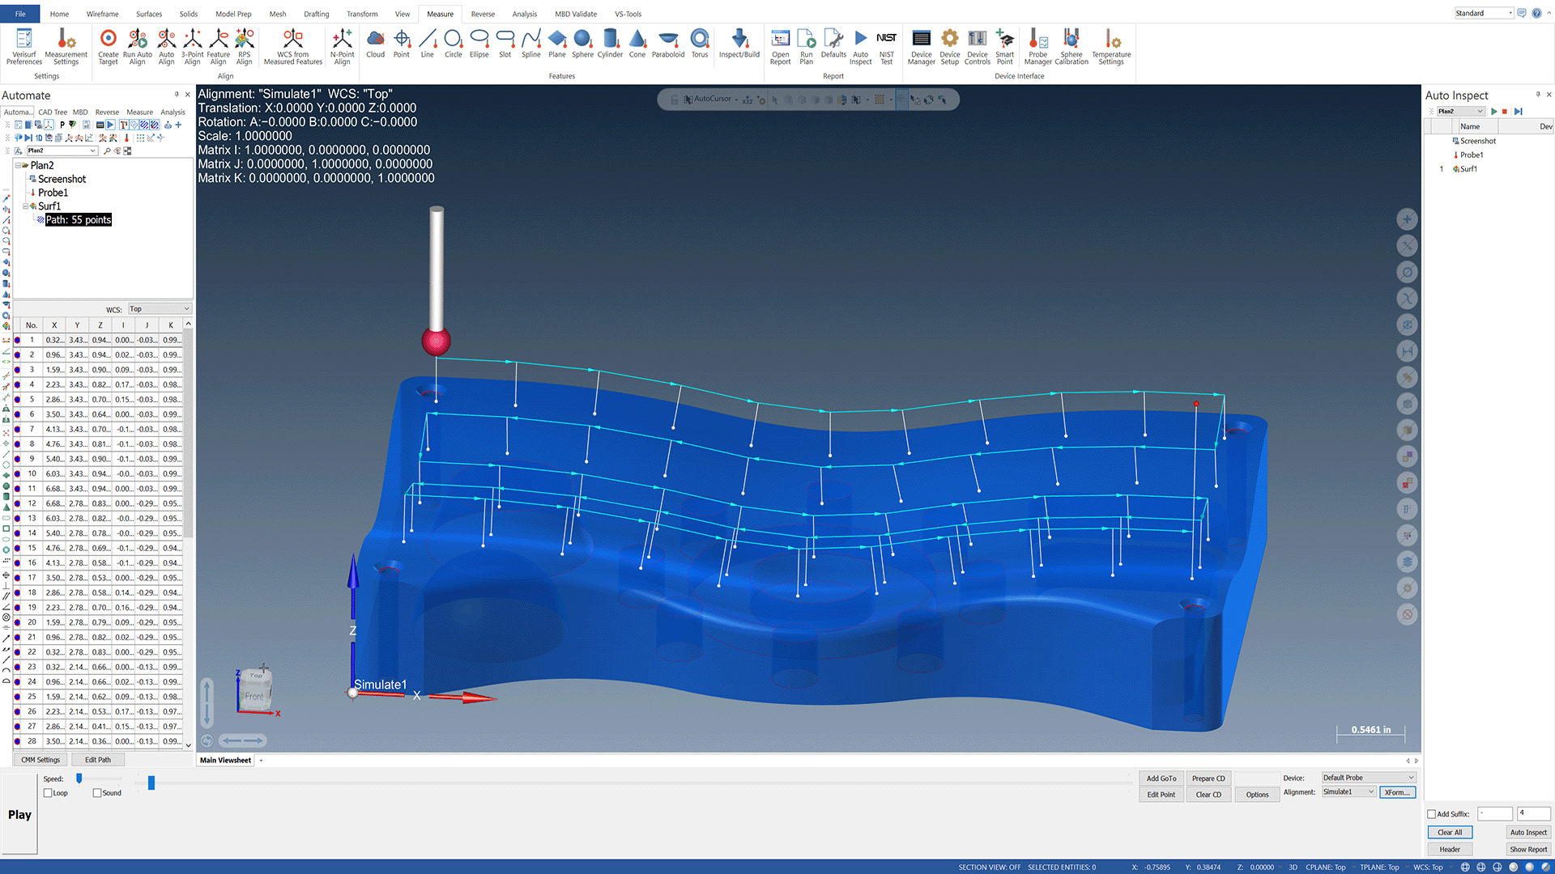
Task: Open Temperature Settings
Action: (1111, 47)
